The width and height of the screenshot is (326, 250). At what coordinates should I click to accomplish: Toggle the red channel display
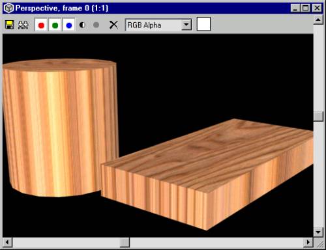(41, 25)
